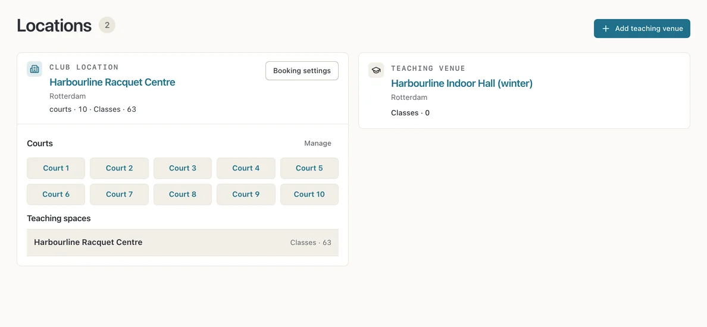Viewport: 707px width, 327px height.
Task: Click the Locations page heading
Action: tap(54, 26)
